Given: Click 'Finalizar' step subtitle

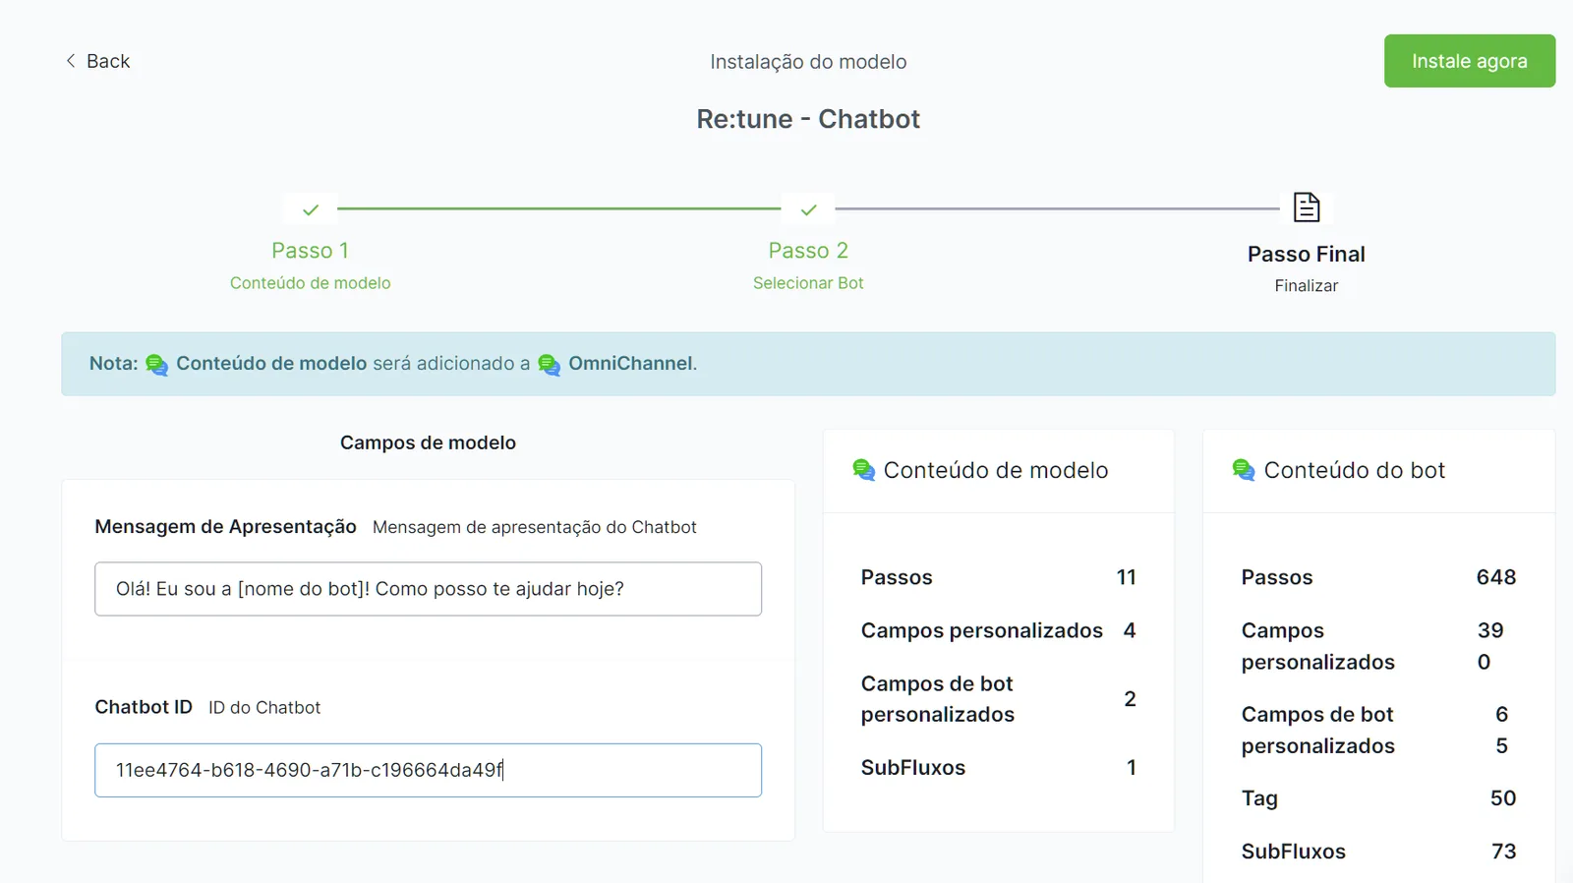Looking at the screenshot, I should 1307,286.
